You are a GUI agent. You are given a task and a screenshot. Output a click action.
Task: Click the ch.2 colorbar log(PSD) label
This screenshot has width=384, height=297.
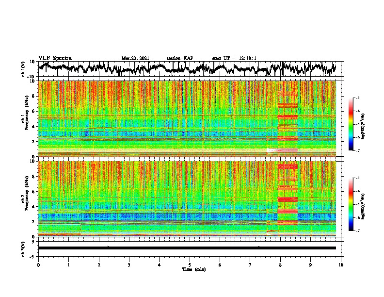pos(363,206)
